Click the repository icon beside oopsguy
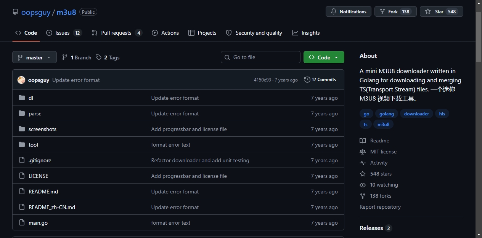 15,12
